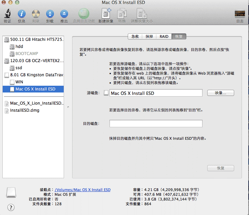
Task: Click the BOOTCAMP volume icon in sidebar
Action: point(12,54)
